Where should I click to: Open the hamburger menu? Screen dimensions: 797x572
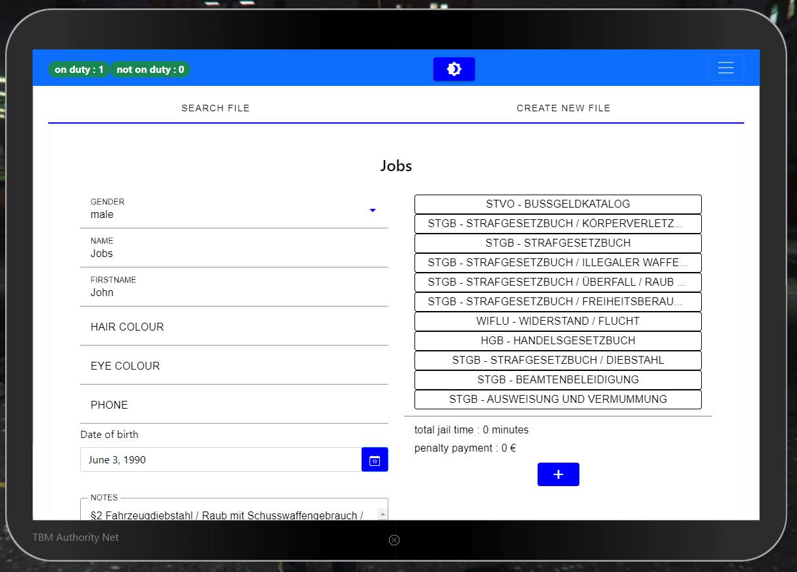(x=726, y=68)
